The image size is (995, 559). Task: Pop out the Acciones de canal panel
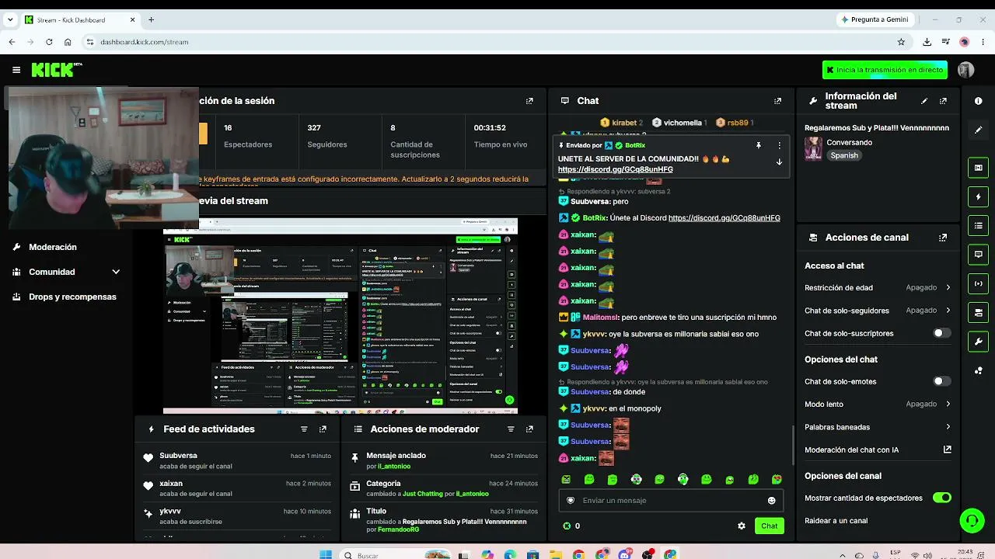point(943,238)
